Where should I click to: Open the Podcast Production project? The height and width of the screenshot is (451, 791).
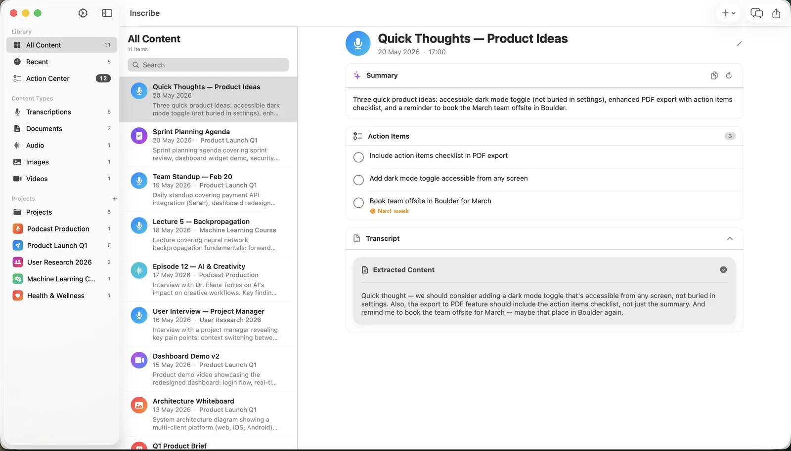[62, 229]
